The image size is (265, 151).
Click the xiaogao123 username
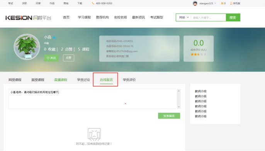(x=206, y=3)
